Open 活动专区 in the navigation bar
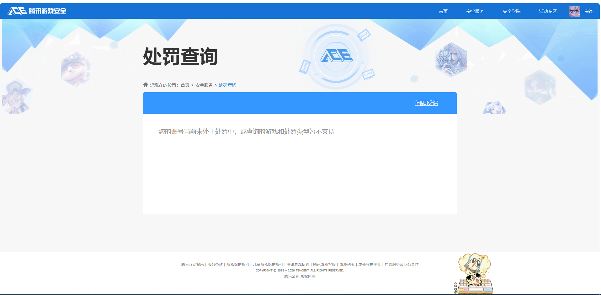The image size is (601, 295). click(x=548, y=11)
